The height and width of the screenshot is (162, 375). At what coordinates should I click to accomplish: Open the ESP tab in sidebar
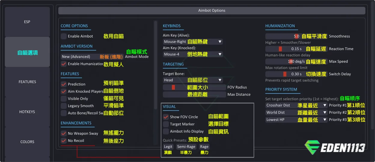27,22
